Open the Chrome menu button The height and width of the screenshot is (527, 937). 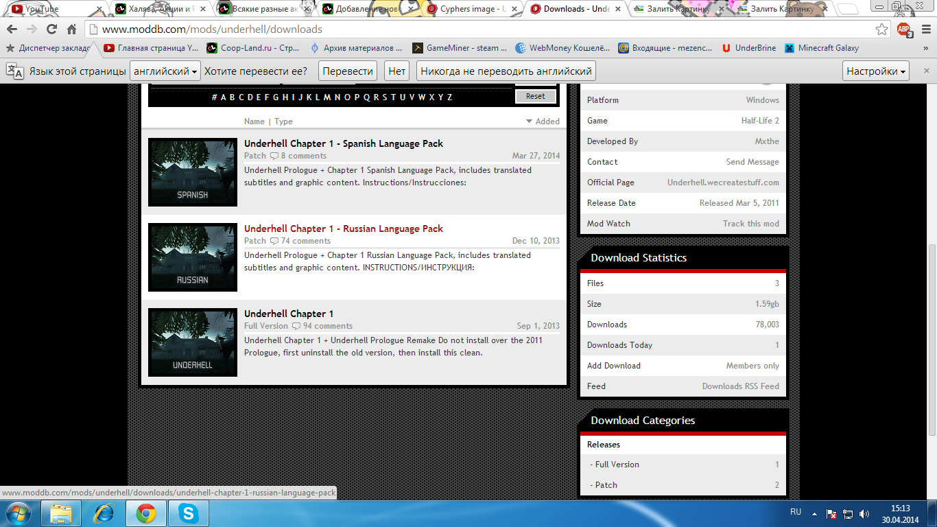[925, 30]
